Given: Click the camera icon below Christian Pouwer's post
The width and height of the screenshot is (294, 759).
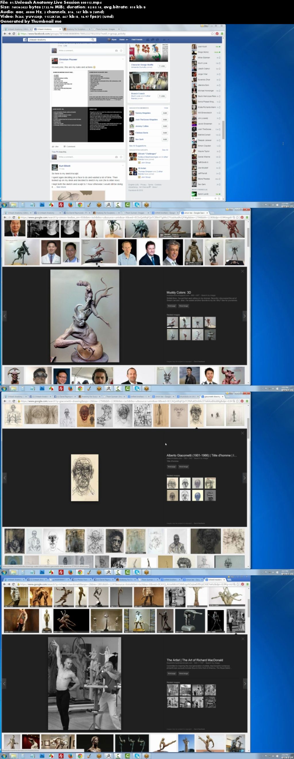Looking at the screenshot, I should (x=116, y=157).
